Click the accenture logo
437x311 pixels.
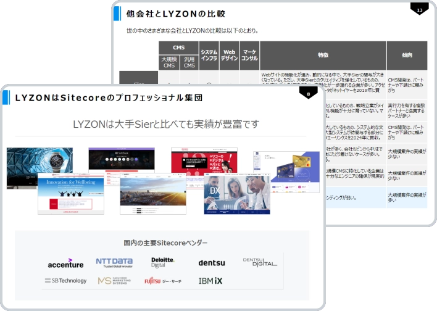(65, 263)
